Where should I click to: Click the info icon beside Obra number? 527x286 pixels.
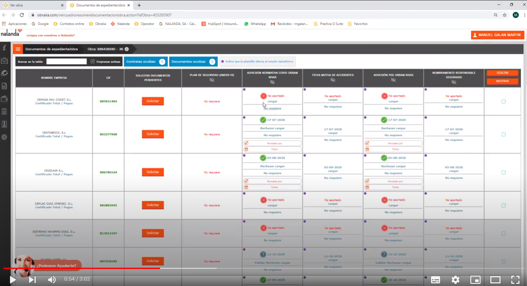click(127, 49)
